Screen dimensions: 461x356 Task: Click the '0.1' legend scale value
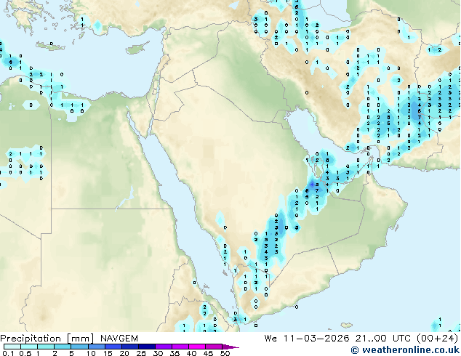pyautogui.click(x=8, y=353)
